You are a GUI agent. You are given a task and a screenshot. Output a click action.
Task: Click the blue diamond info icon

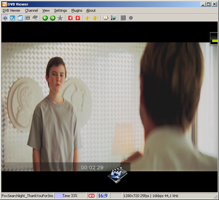(x=5, y=18)
